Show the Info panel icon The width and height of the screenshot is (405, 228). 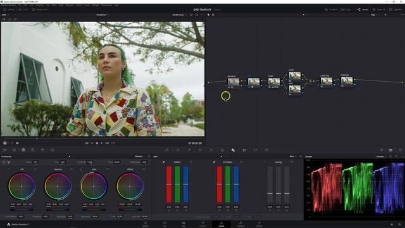tap(400, 150)
